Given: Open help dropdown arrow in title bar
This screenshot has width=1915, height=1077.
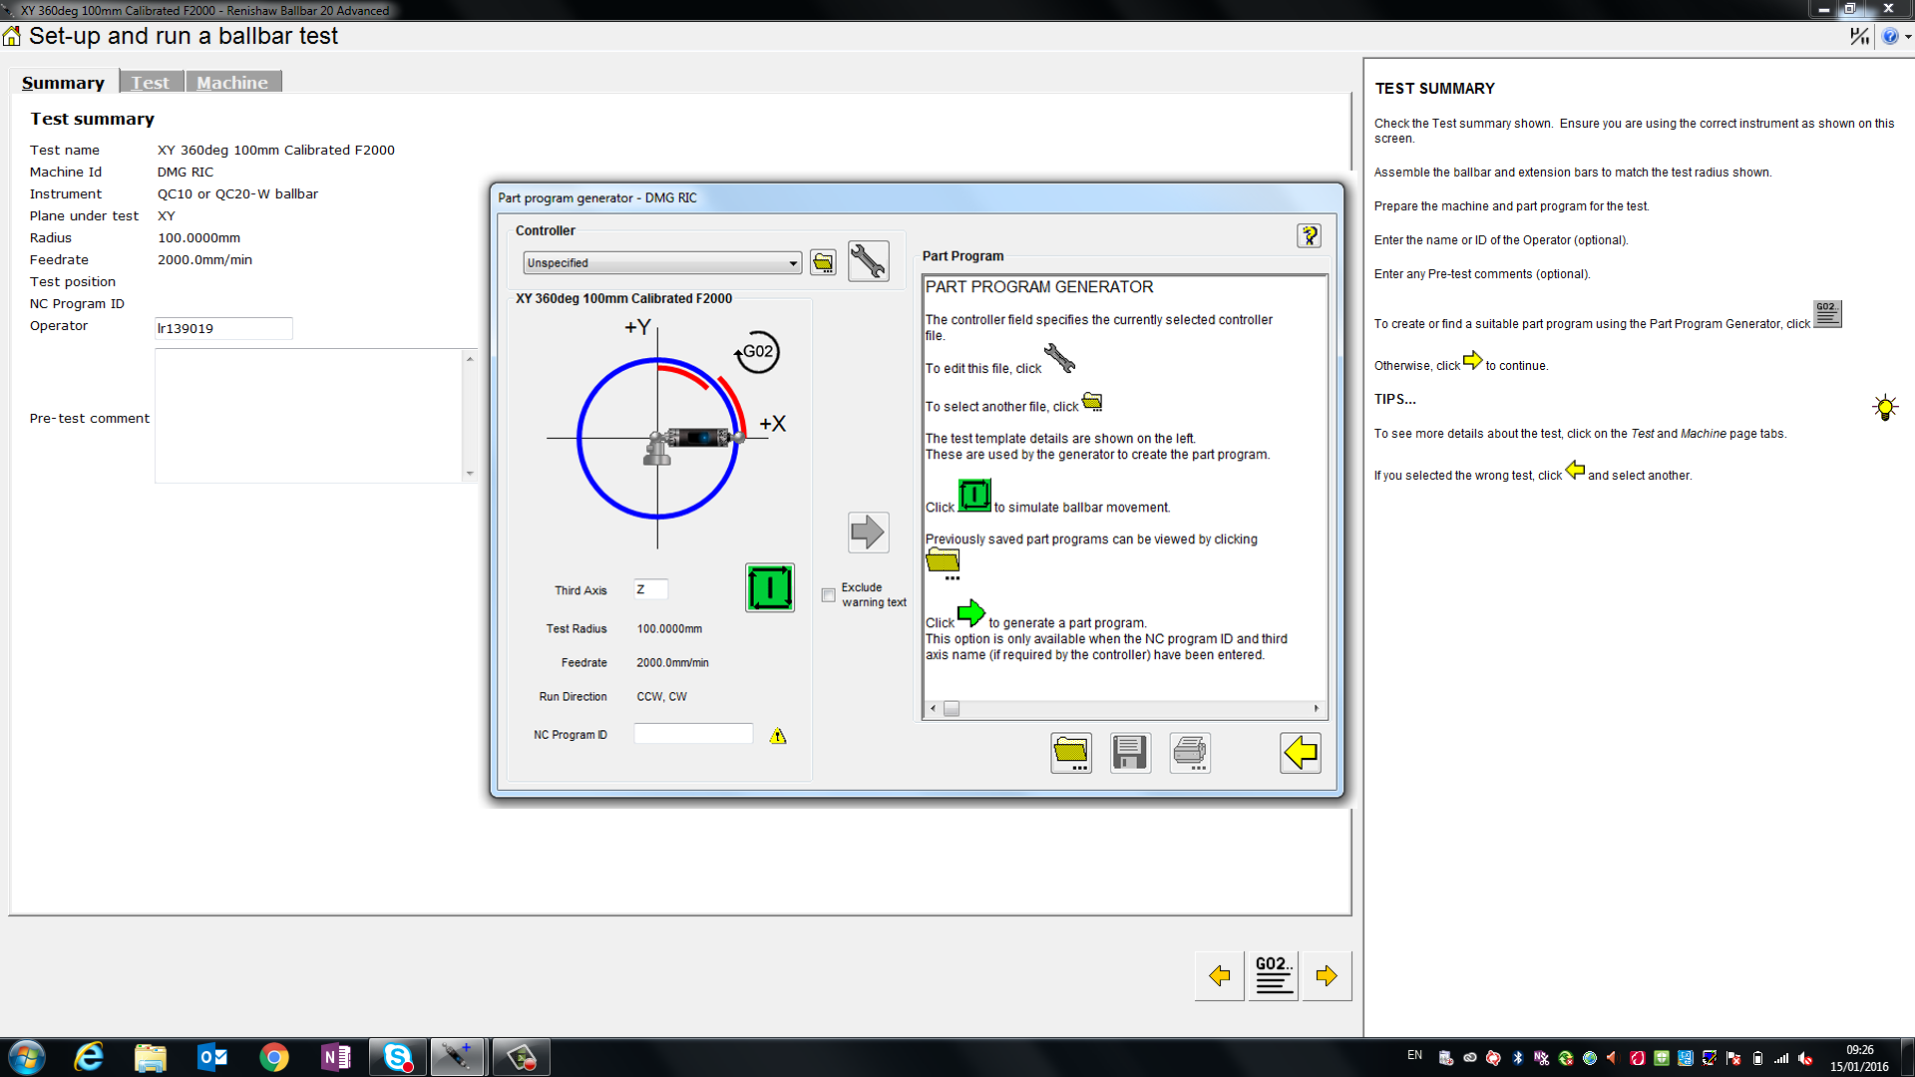Looking at the screenshot, I should click(1907, 37).
